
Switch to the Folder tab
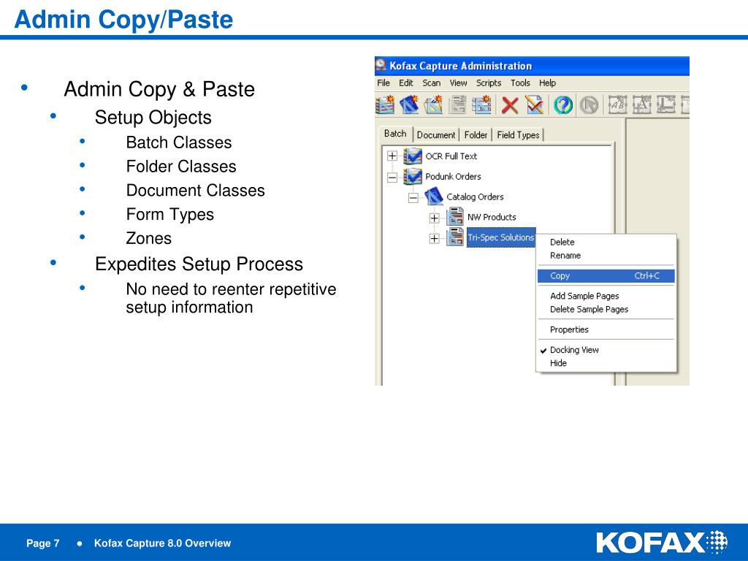click(x=476, y=135)
